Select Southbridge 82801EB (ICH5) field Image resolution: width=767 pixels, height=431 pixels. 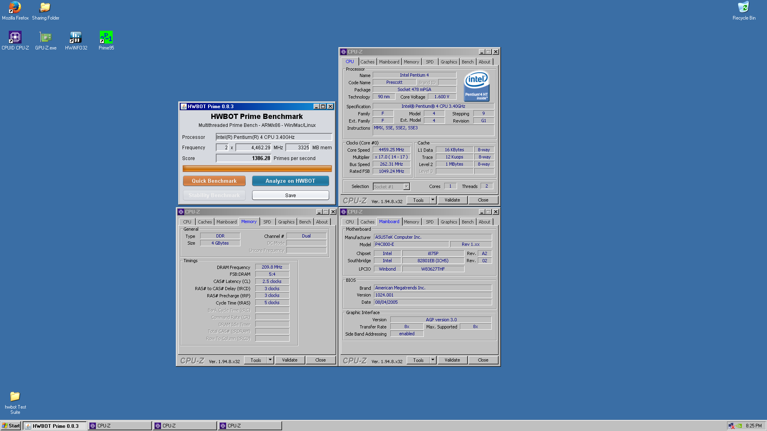433,261
